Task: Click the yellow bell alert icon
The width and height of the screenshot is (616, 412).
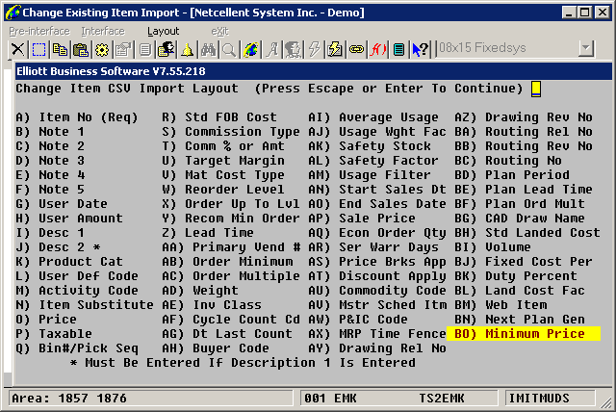Action: coord(187,49)
